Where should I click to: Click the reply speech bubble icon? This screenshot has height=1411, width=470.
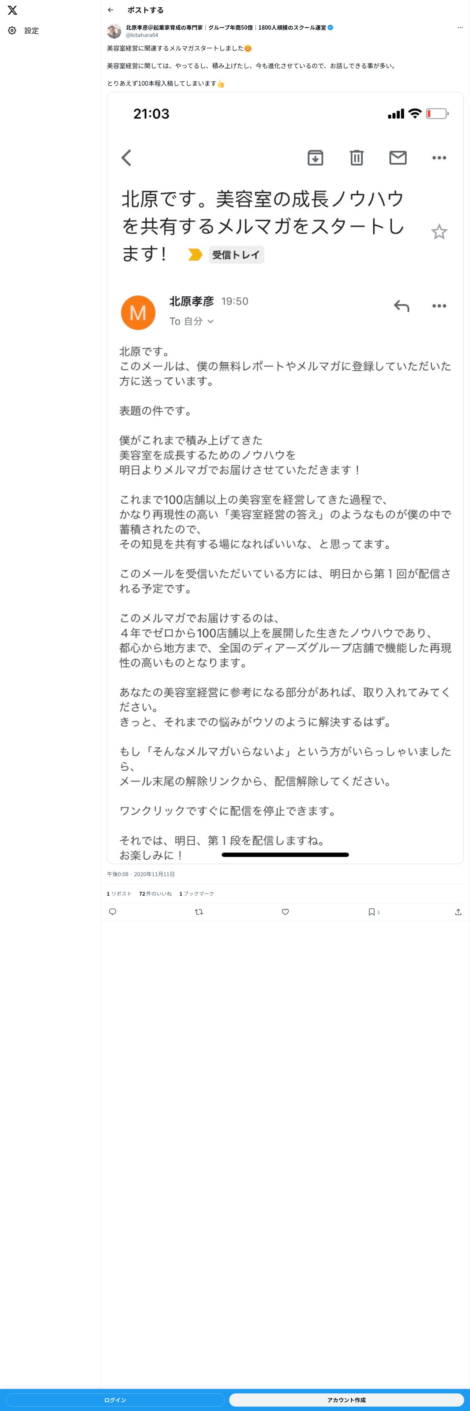tap(113, 911)
